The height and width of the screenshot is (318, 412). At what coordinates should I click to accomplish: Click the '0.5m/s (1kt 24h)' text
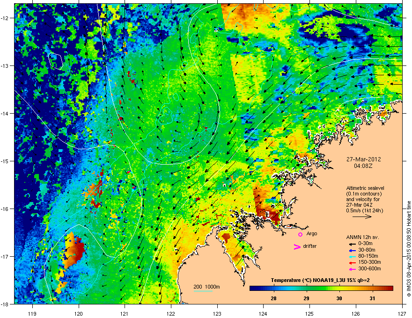[x=364, y=210]
